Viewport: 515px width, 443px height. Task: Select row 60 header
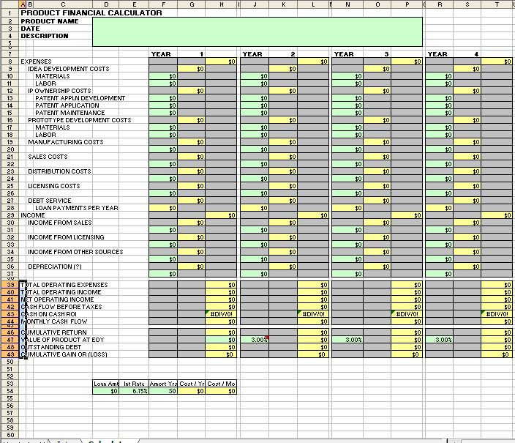click(x=10, y=435)
